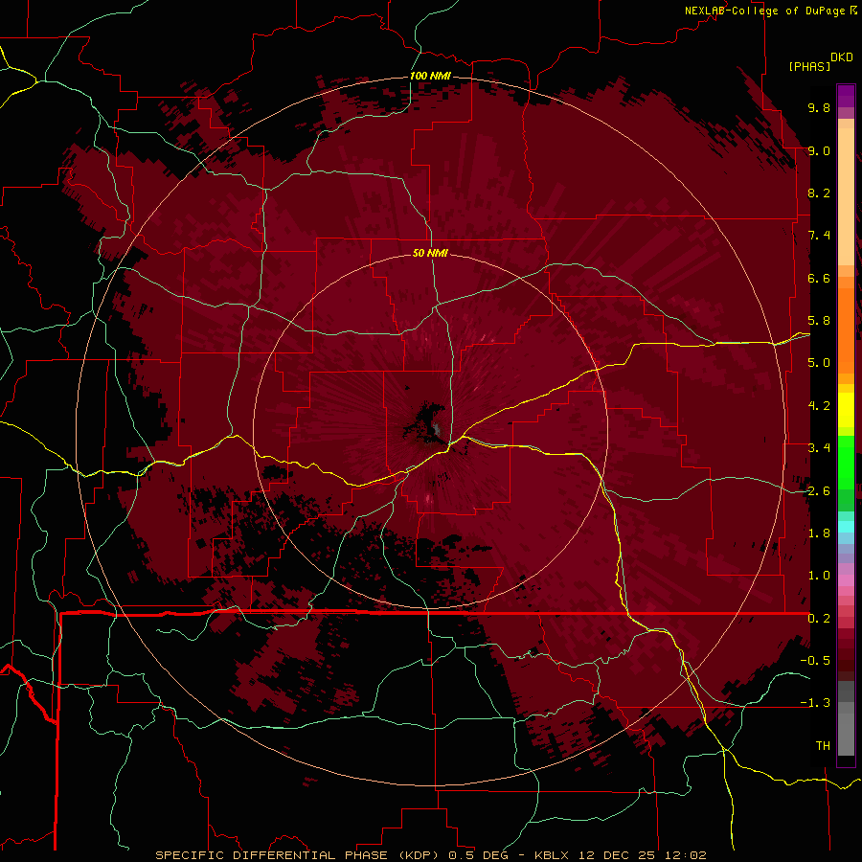Click the 100 NMI range ring label

tap(430, 76)
